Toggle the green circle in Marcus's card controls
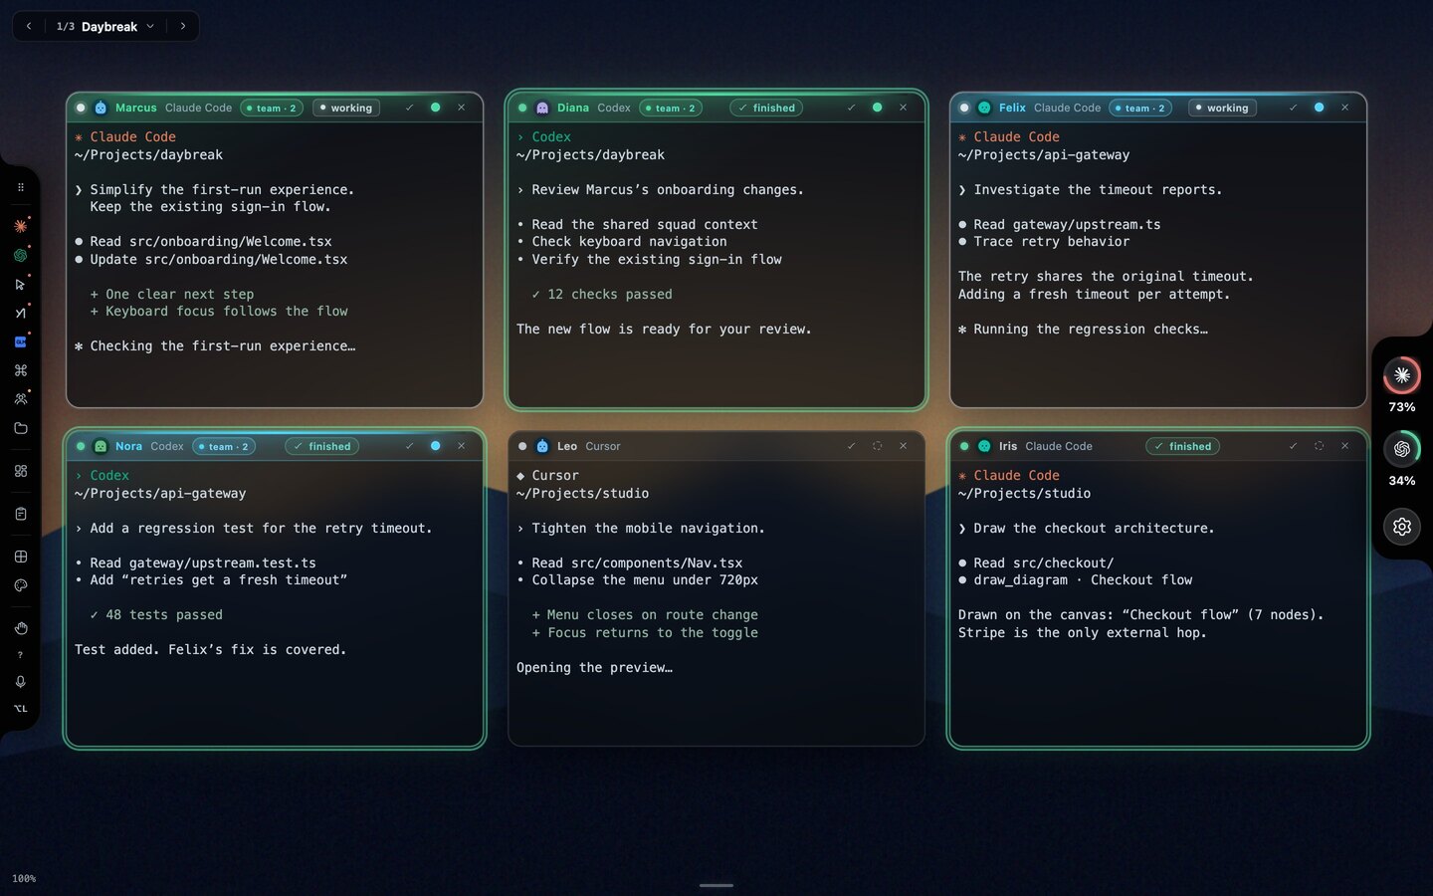This screenshot has height=896, width=1433. 435,108
